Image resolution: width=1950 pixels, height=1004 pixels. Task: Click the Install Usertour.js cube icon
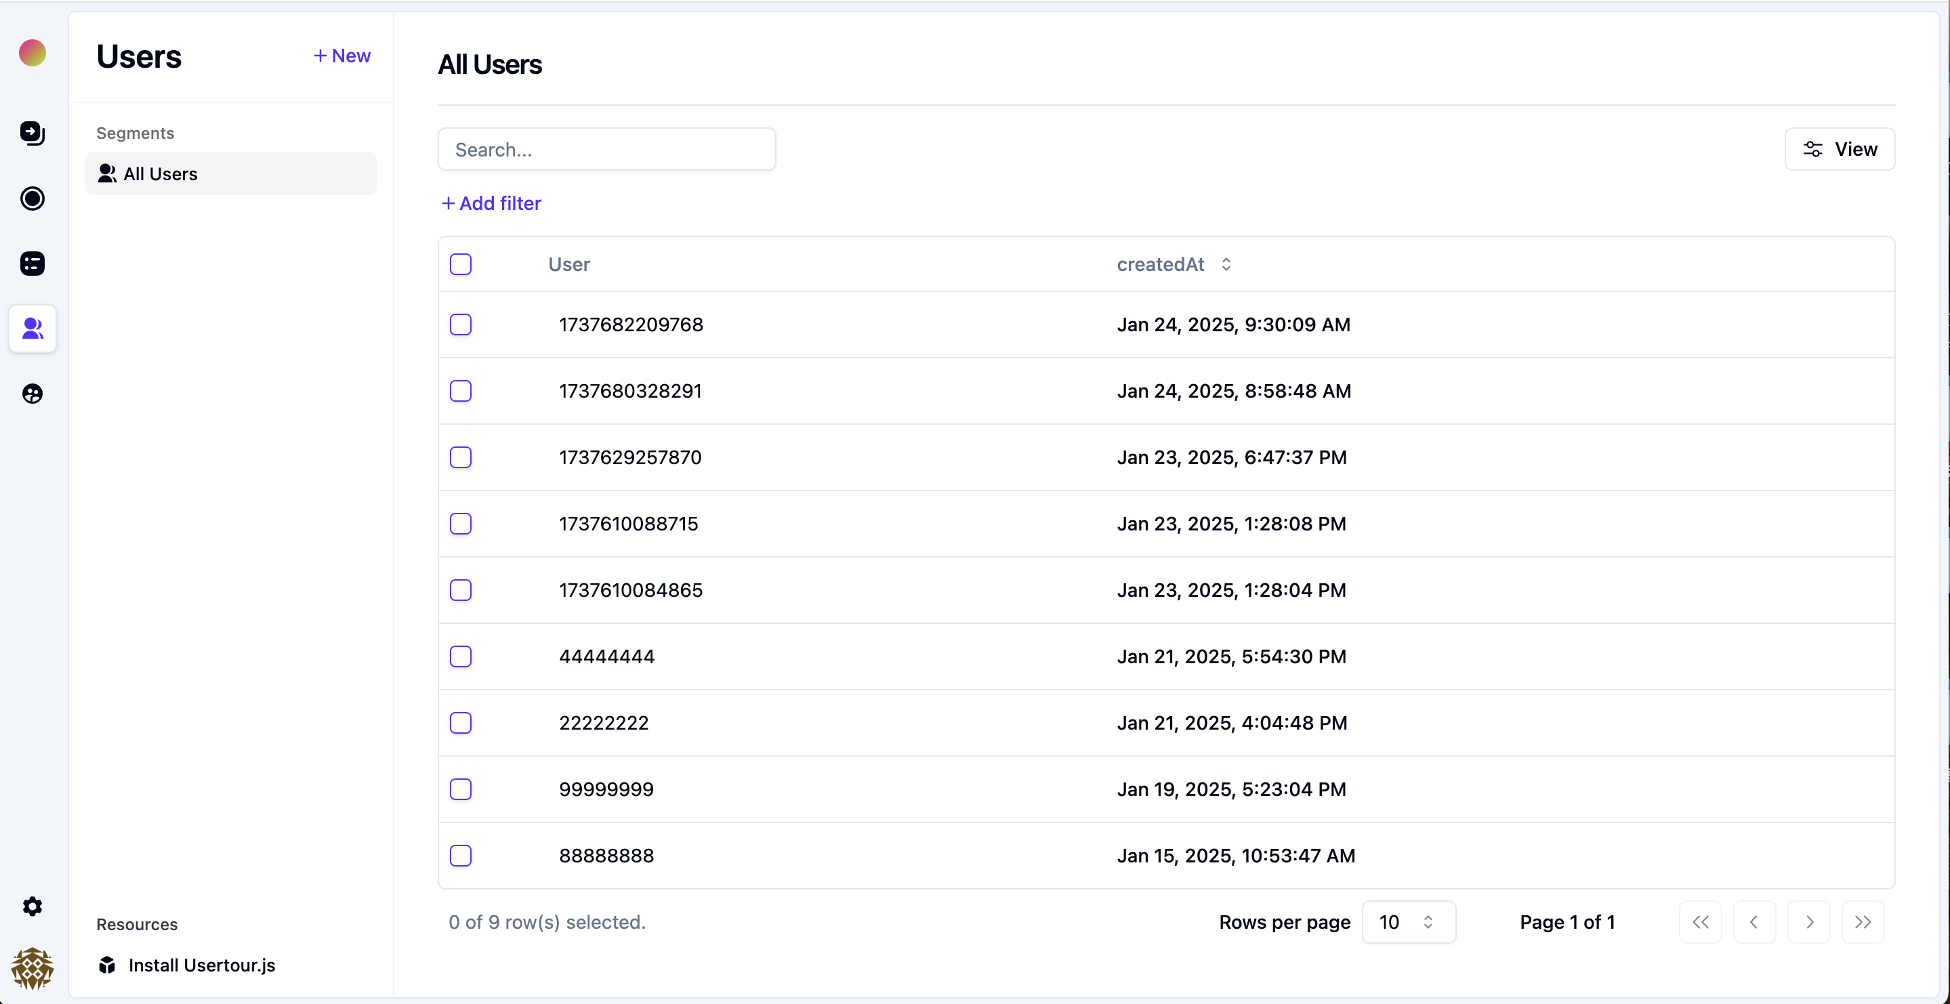(x=107, y=965)
